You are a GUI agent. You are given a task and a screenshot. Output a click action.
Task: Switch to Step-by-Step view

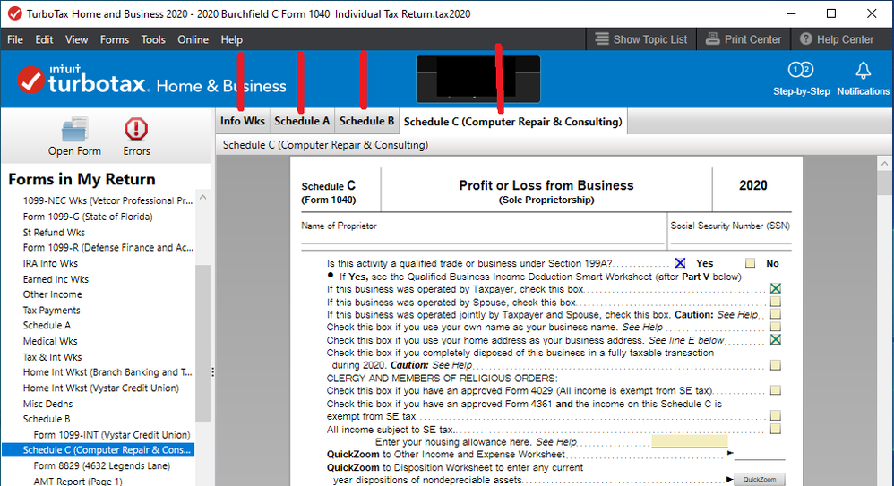tap(801, 78)
